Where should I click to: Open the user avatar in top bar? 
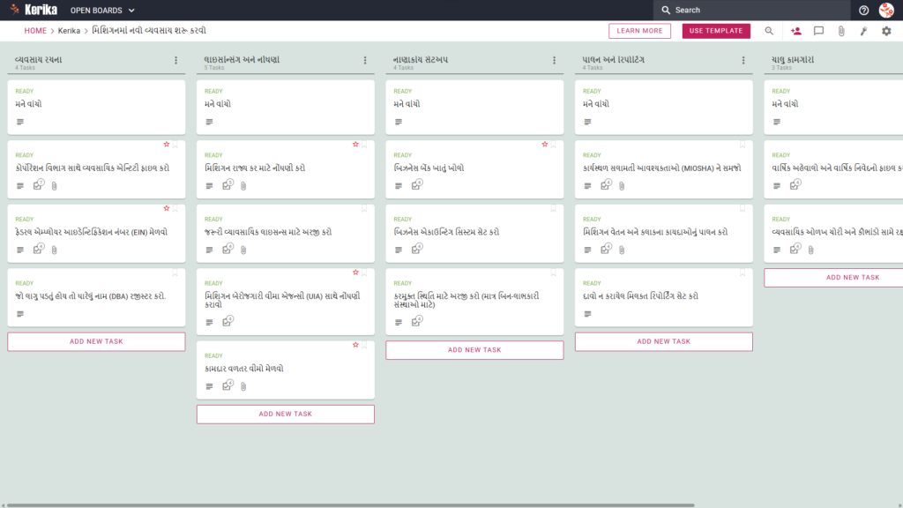pos(886,10)
